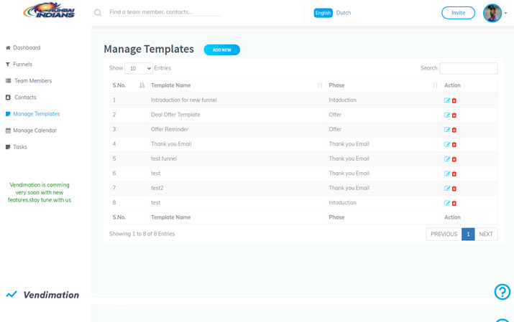Click 'test funnel' name cell
514x322 pixels.
(x=164, y=158)
